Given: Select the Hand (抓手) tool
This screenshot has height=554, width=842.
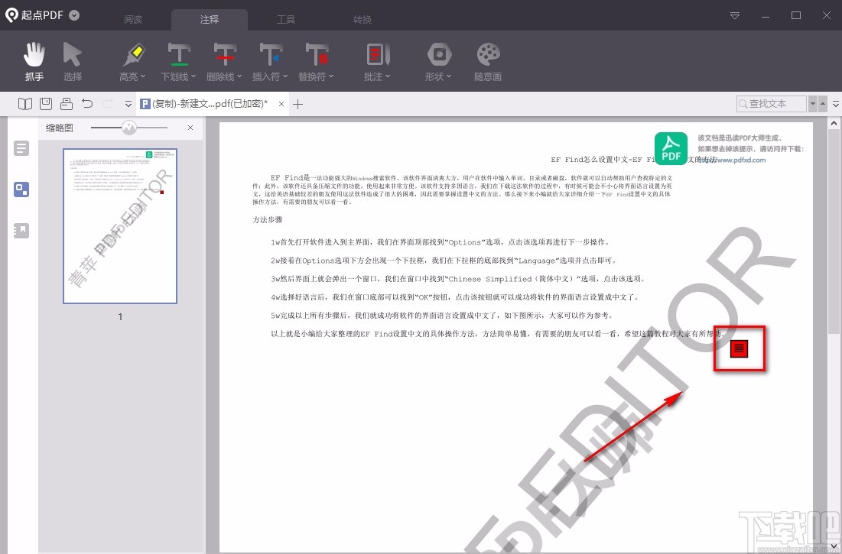Looking at the screenshot, I should tap(34, 62).
